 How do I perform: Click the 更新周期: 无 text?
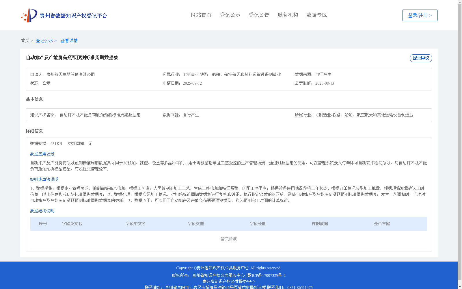point(80,144)
